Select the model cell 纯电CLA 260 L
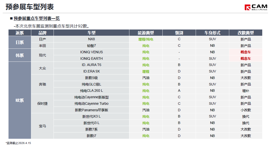The height and width of the screenshot is (146, 269). click(x=91, y=91)
